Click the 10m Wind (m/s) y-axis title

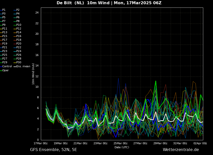33,74
